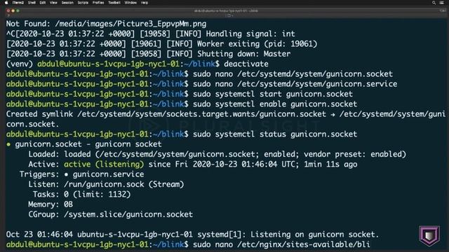The image size is (449, 252).
Task: Click the 'sudo systemctl start gunicorn.socket' command
Action: tap(273, 94)
